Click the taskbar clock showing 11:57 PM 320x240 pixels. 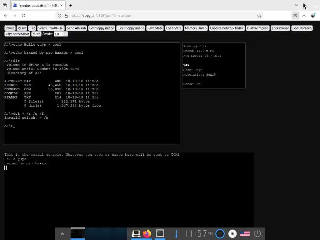click(199, 233)
